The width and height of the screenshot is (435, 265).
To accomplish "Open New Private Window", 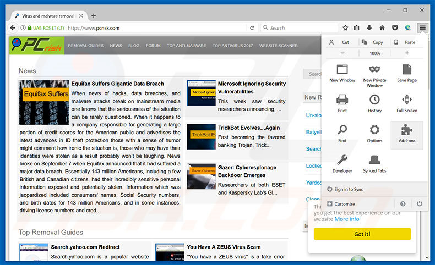I will (x=374, y=75).
